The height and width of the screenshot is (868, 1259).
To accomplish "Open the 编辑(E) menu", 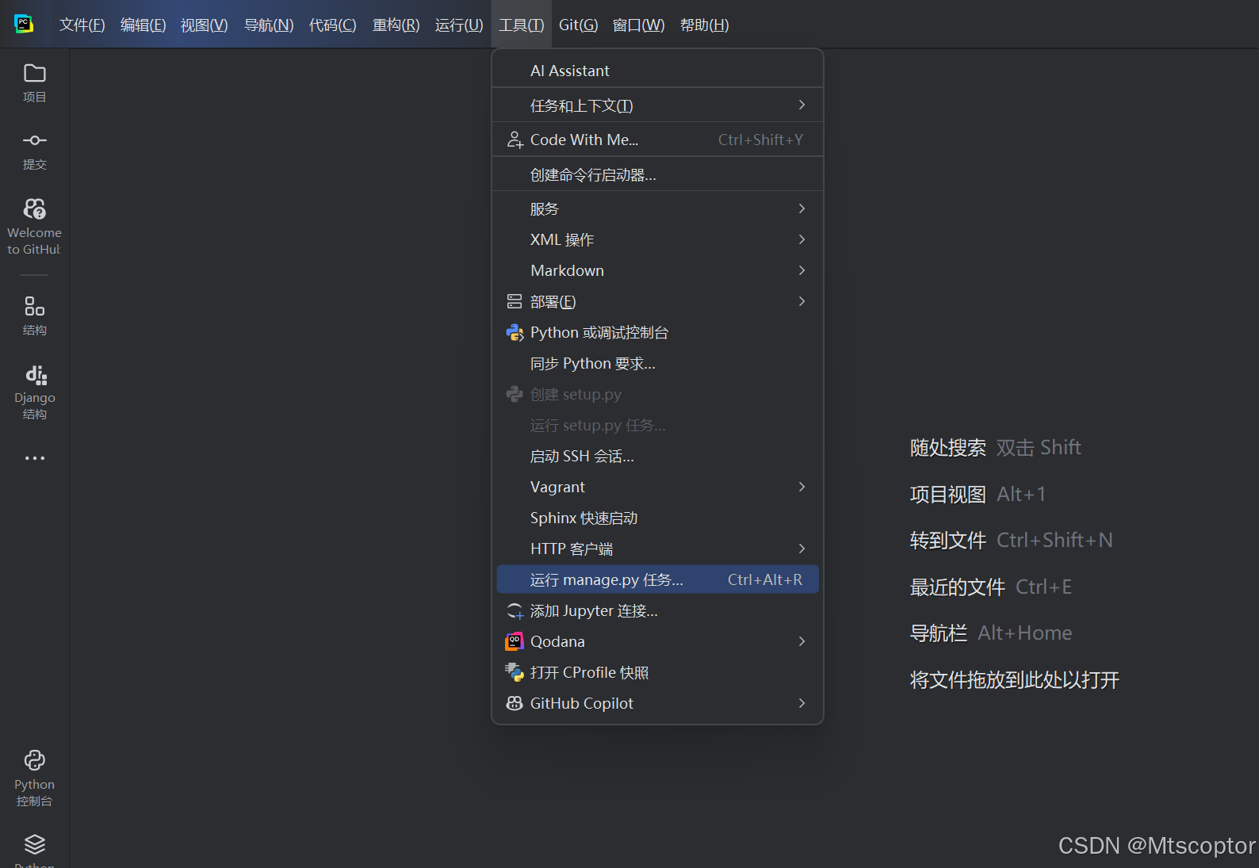I will pyautogui.click(x=143, y=25).
